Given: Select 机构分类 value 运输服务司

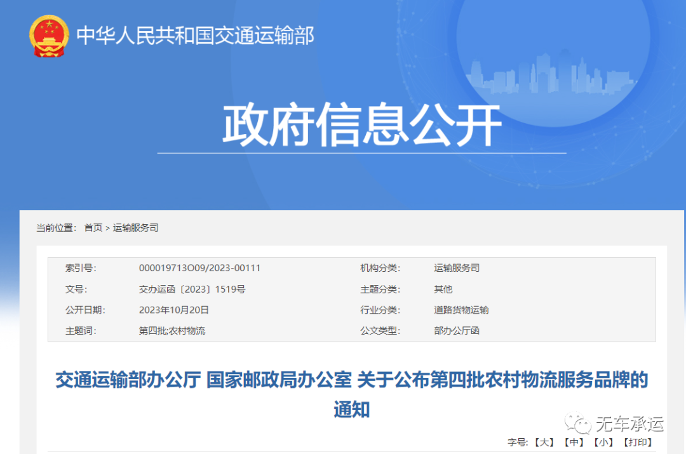Looking at the screenshot, I should 457,268.
